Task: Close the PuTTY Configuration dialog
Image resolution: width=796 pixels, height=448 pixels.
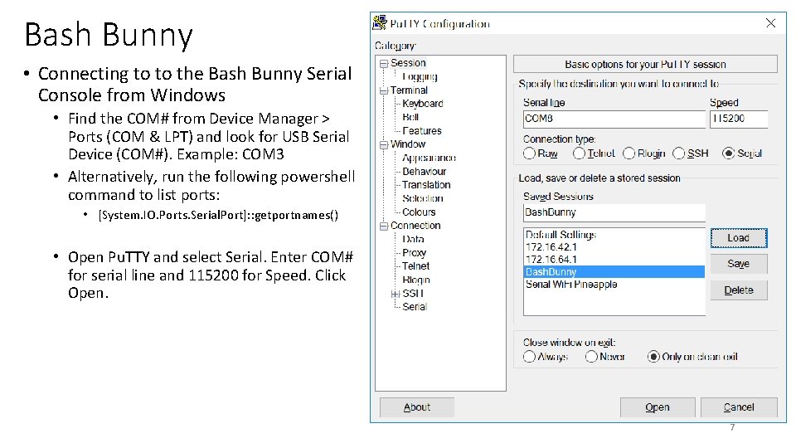Action: [770, 23]
